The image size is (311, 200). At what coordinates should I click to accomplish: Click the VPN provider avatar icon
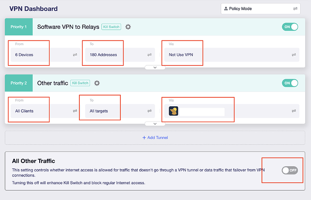174,111
